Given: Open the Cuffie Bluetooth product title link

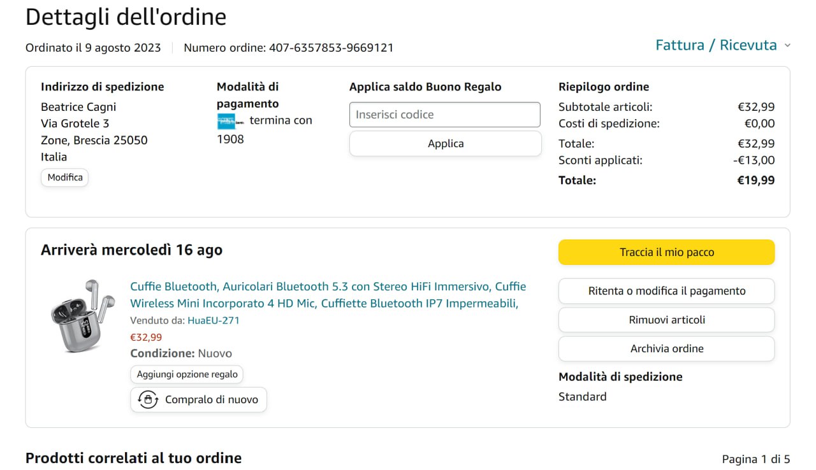Looking at the screenshot, I should tap(328, 295).
